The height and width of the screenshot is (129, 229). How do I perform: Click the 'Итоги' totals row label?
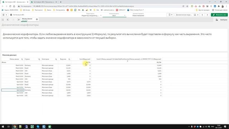pos(4,62)
